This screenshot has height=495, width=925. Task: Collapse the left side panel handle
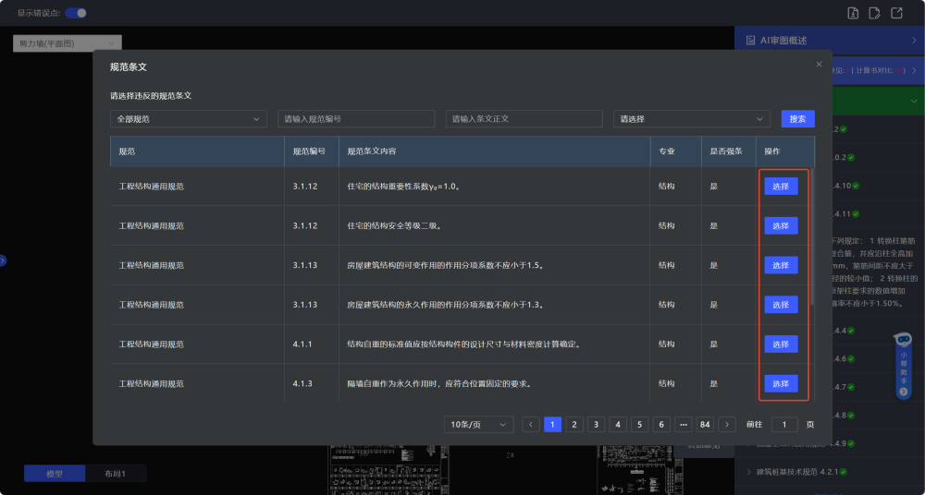(x=3, y=261)
